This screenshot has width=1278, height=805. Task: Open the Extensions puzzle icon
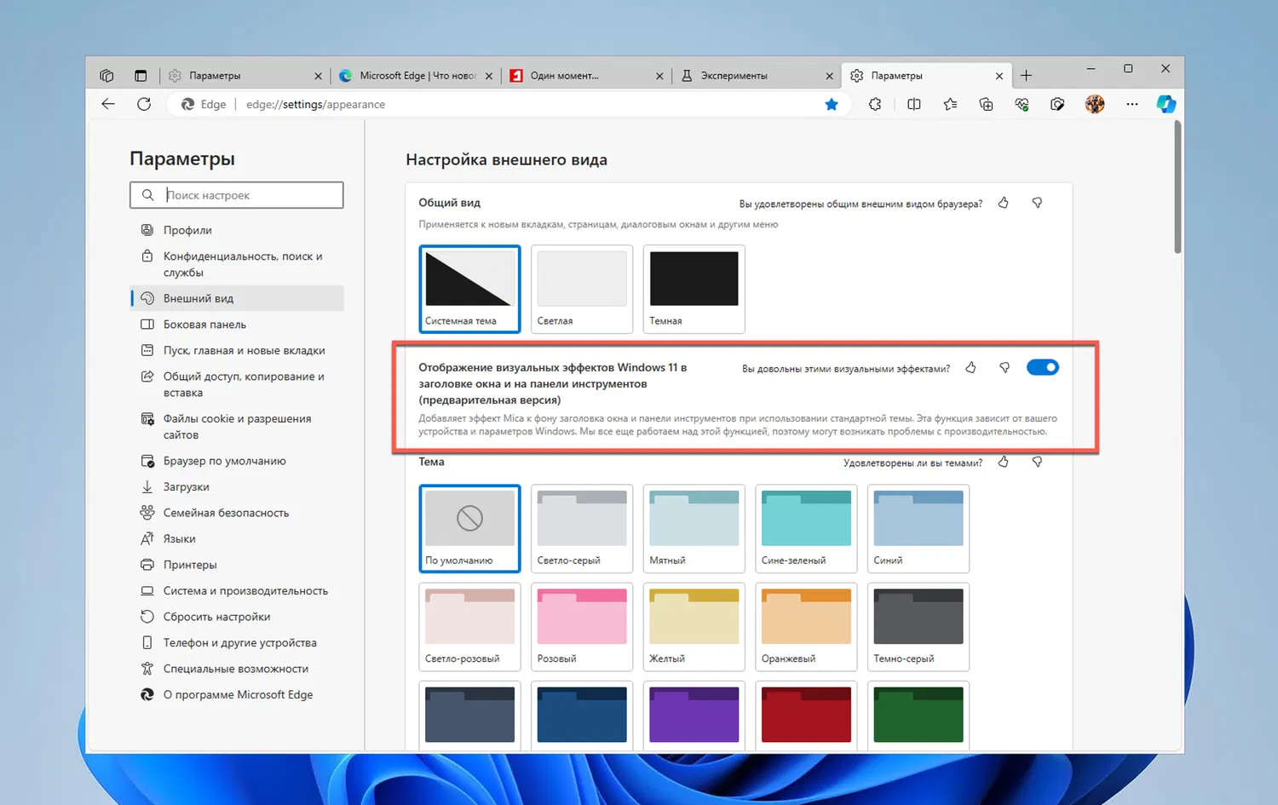(875, 104)
